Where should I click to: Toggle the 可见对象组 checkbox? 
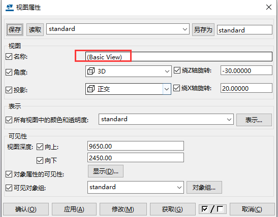point(9,188)
